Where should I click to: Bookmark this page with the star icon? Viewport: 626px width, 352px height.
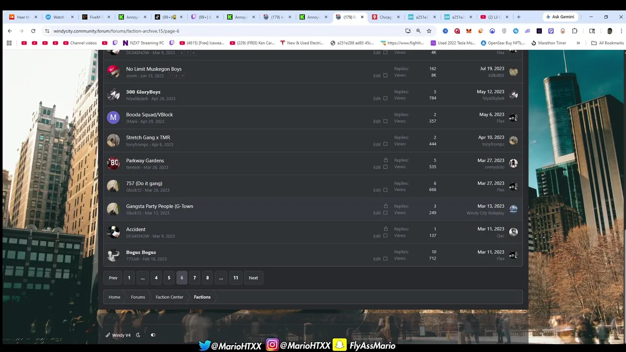tap(429, 31)
